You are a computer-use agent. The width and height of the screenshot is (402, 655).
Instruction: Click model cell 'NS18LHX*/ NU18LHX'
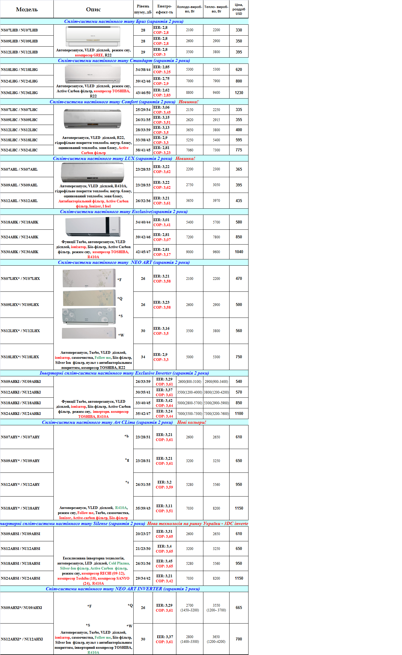27,357
